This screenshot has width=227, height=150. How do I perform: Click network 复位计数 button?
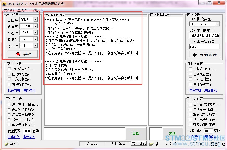218,144
